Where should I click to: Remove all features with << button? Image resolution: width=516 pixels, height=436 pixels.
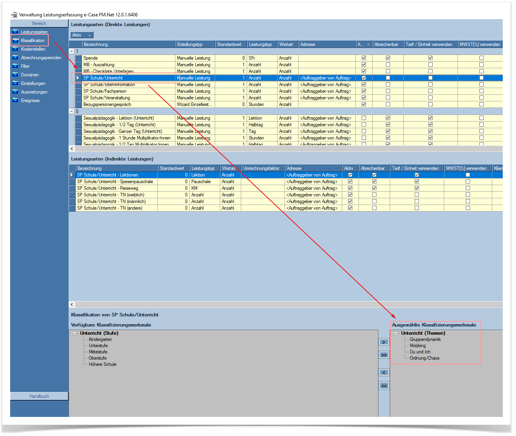coord(384,386)
